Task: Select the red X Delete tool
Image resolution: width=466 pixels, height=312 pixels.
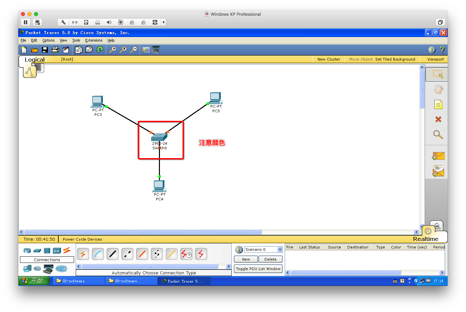Action: pos(438,119)
